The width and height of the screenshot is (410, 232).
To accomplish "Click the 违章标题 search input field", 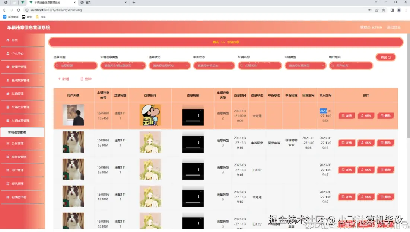I will click(x=76, y=65).
